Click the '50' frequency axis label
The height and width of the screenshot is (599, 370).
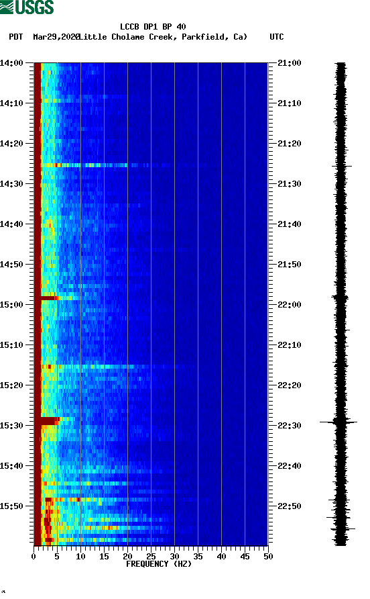268,557
